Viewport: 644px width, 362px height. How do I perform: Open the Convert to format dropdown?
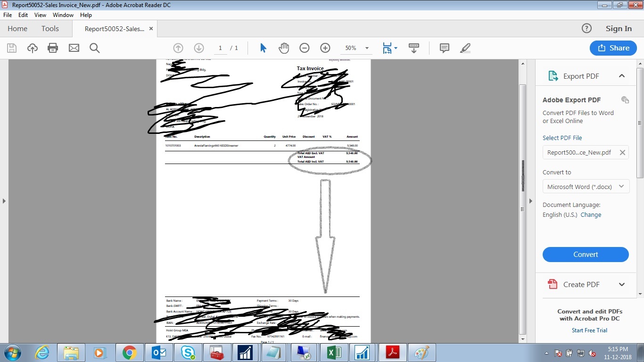[x=586, y=187]
